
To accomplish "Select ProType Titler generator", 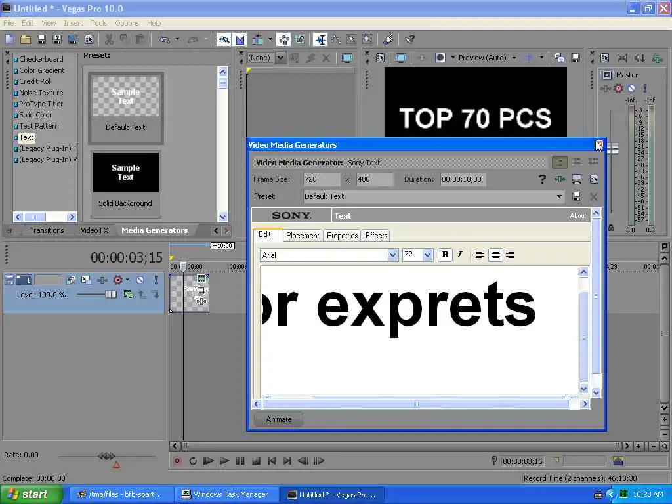I will (41, 104).
